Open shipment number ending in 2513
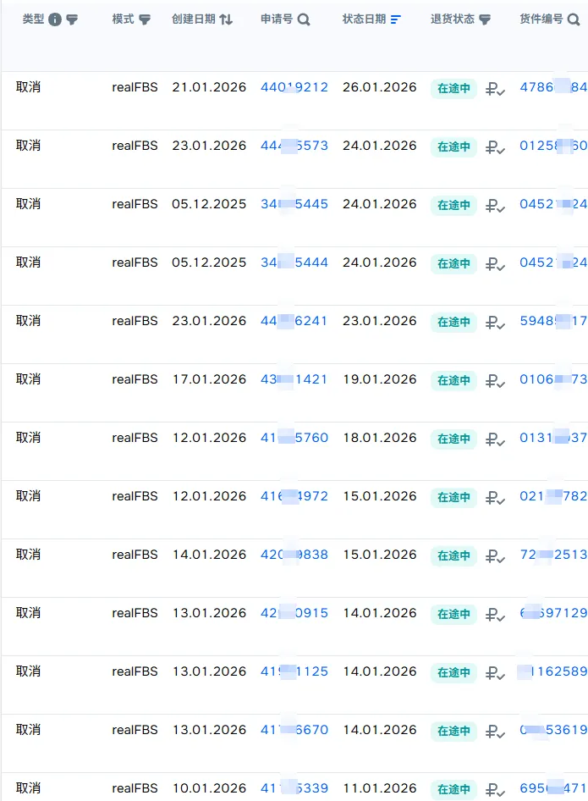The height and width of the screenshot is (801, 588). [x=553, y=555]
